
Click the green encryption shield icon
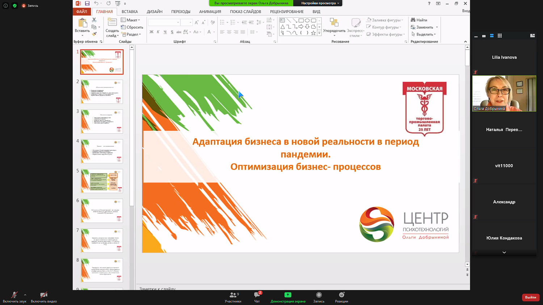click(x=15, y=6)
